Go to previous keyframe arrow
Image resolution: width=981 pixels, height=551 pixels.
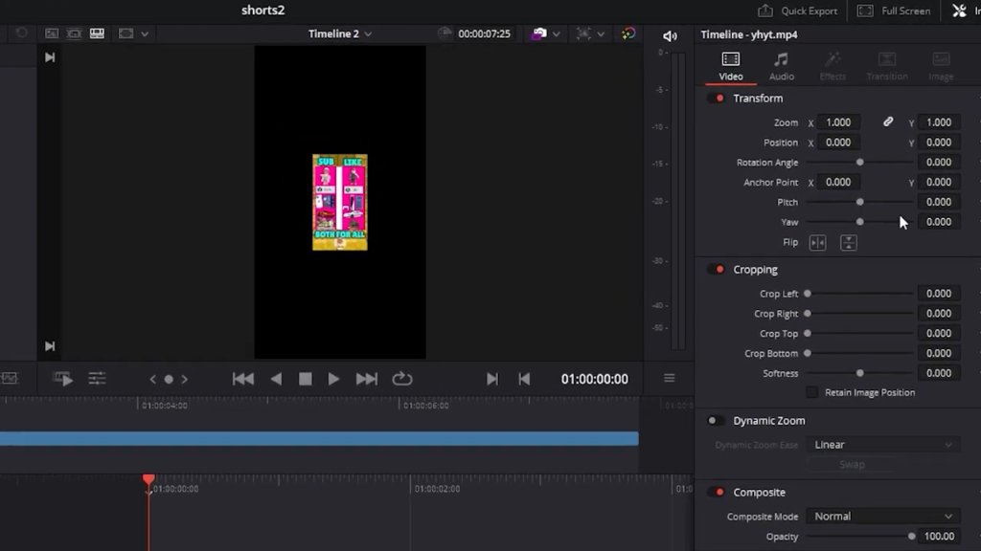[152, 379]
